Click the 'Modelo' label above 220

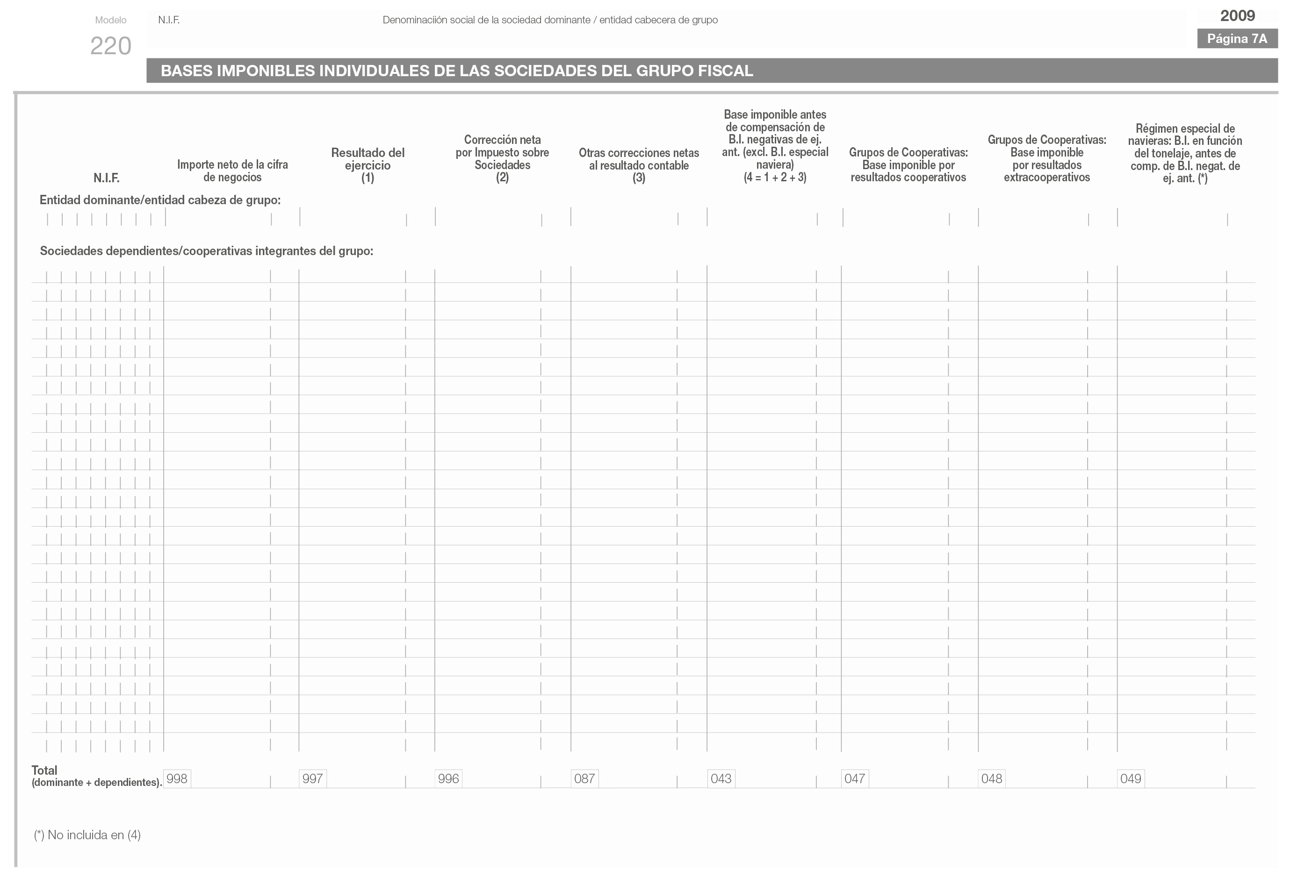coord(111,20)
